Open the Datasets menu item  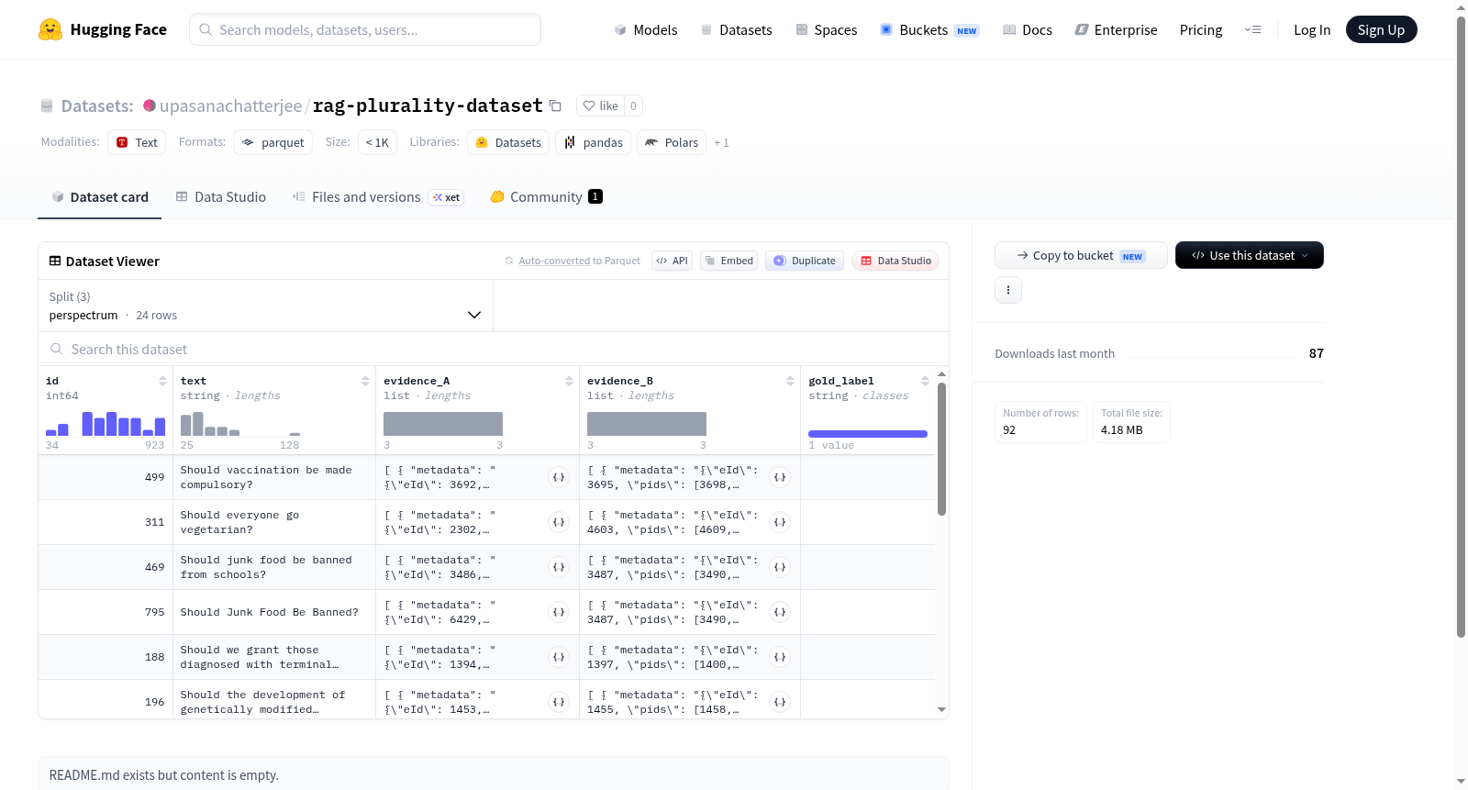[736, 29]
